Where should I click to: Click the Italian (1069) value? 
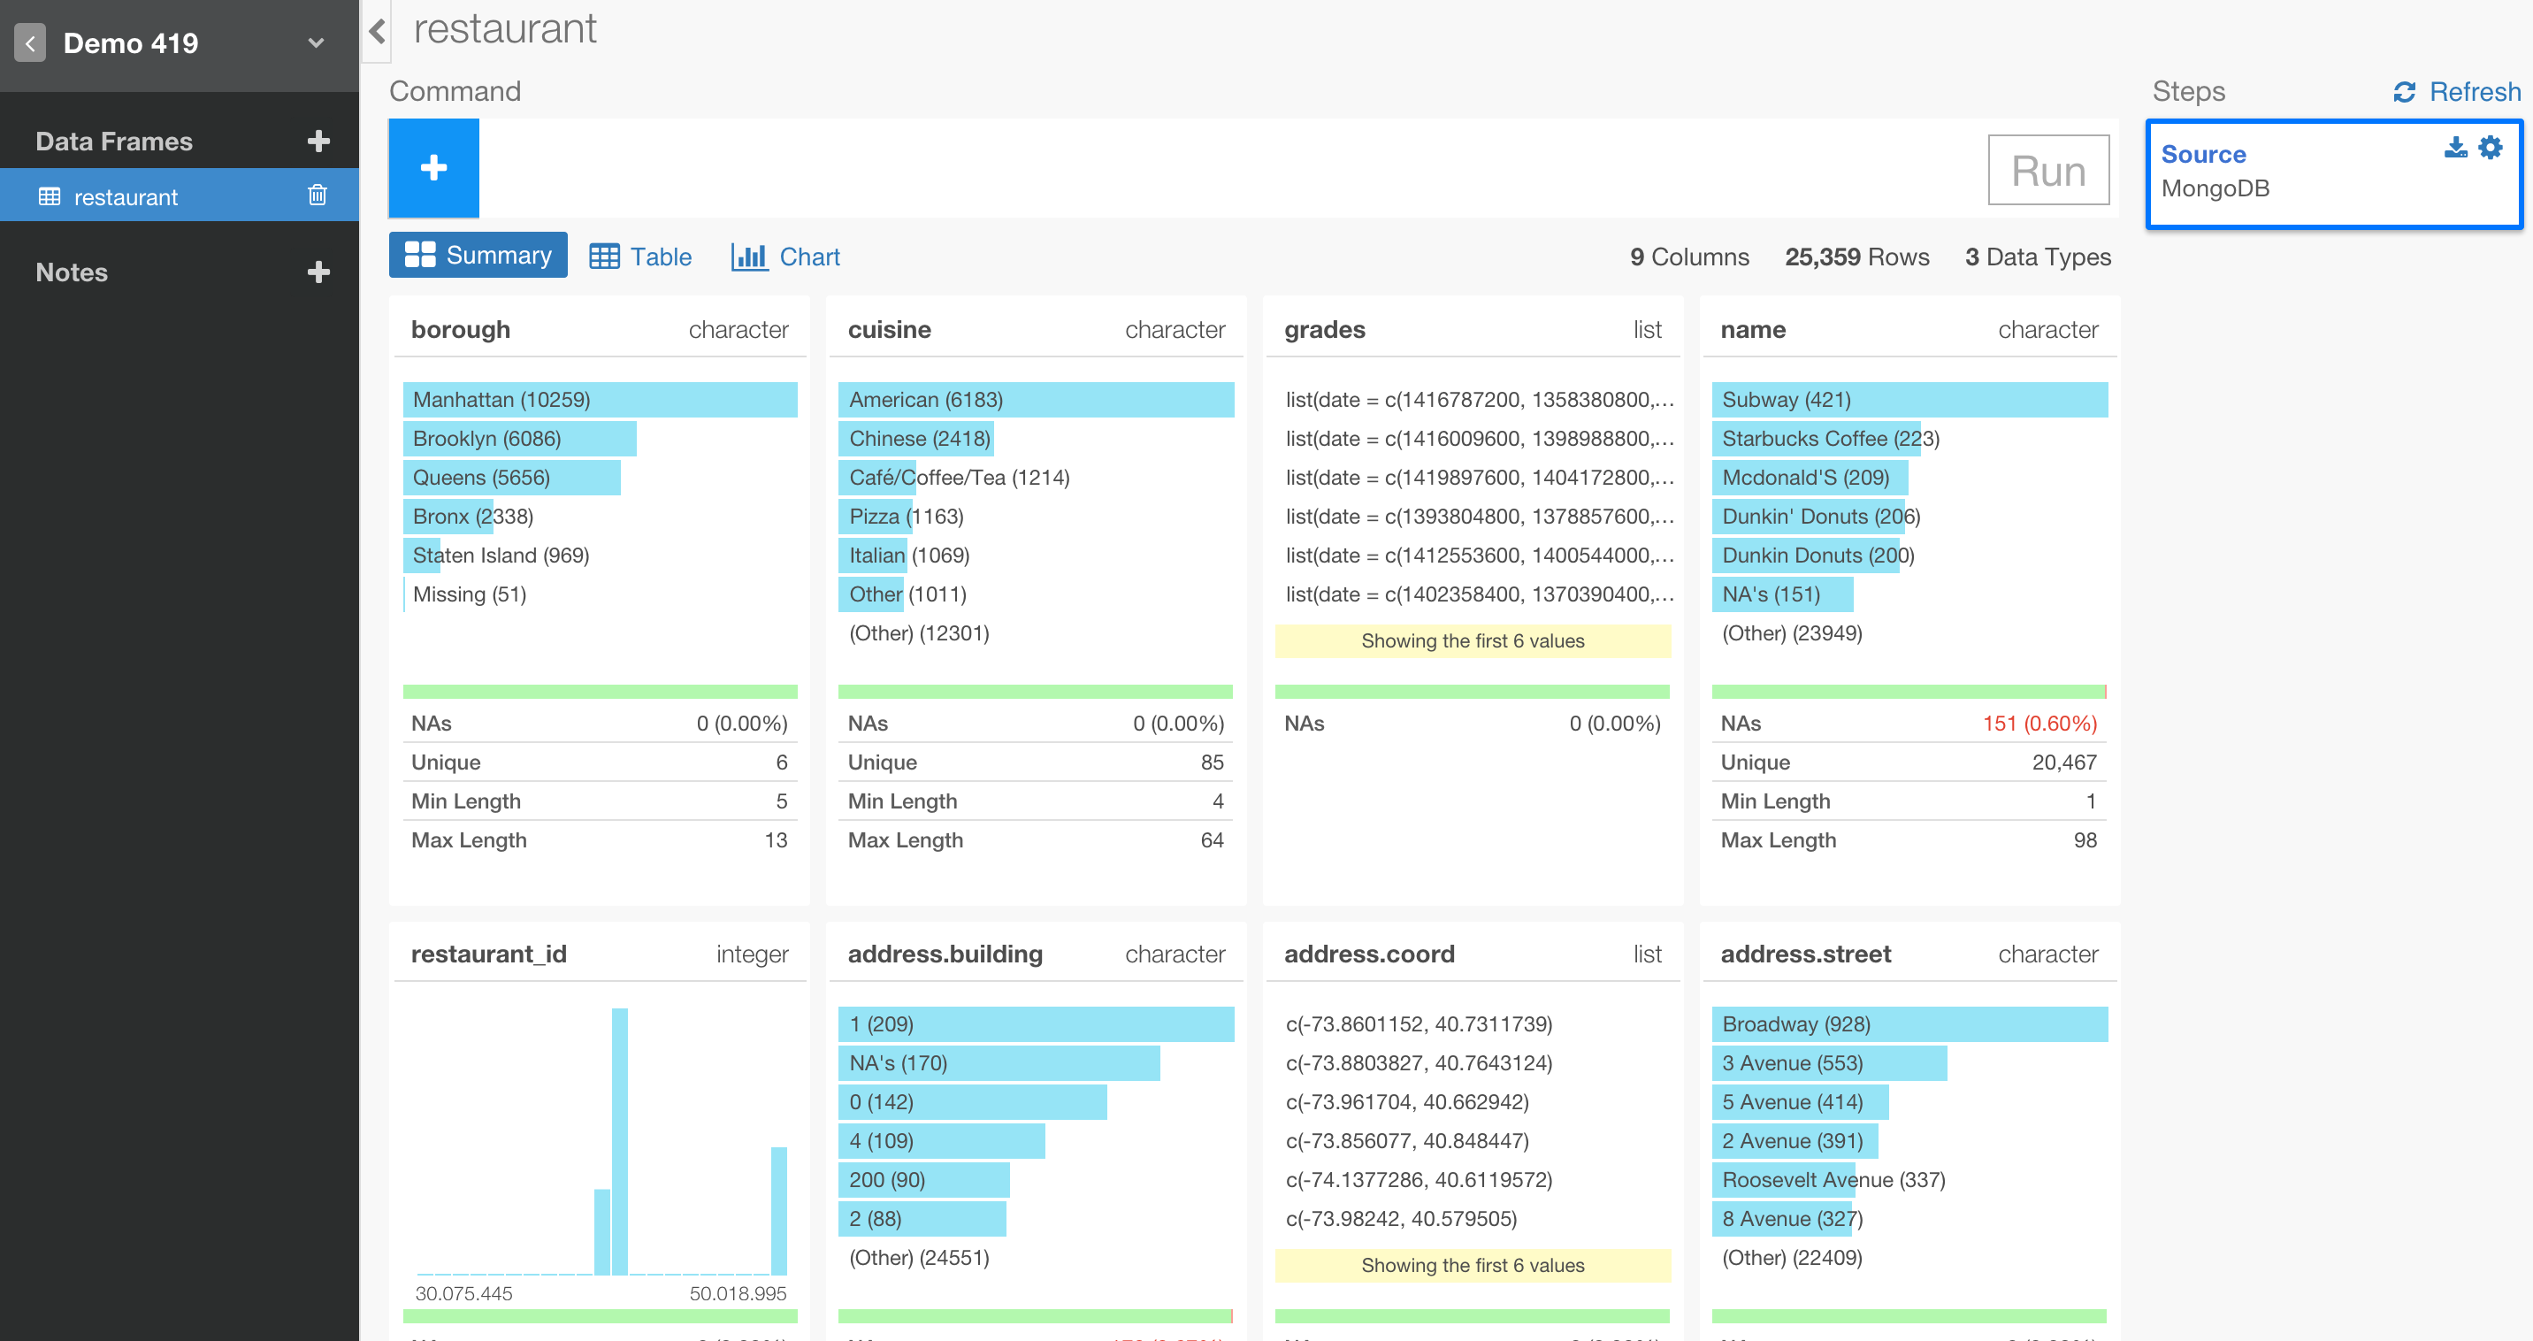(908, 556)
